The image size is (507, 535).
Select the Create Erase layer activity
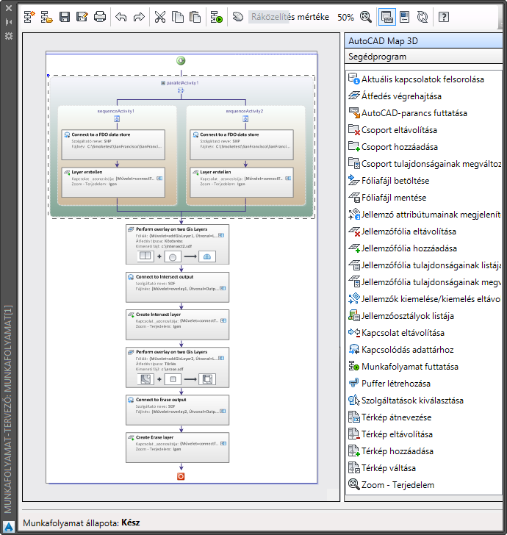(x=177, y=448)
